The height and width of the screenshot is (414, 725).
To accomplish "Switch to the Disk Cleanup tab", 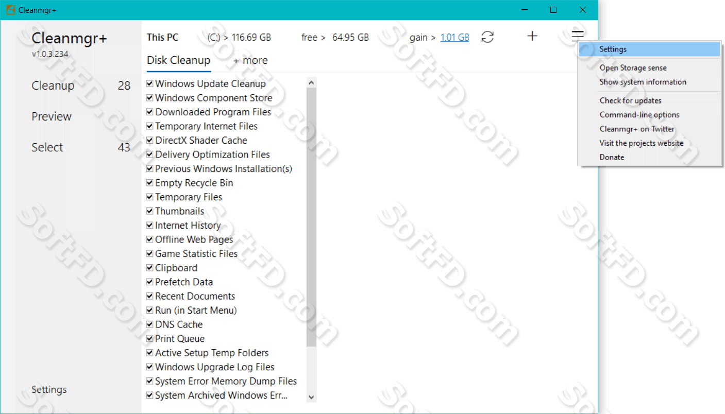I will click(179, 60).
